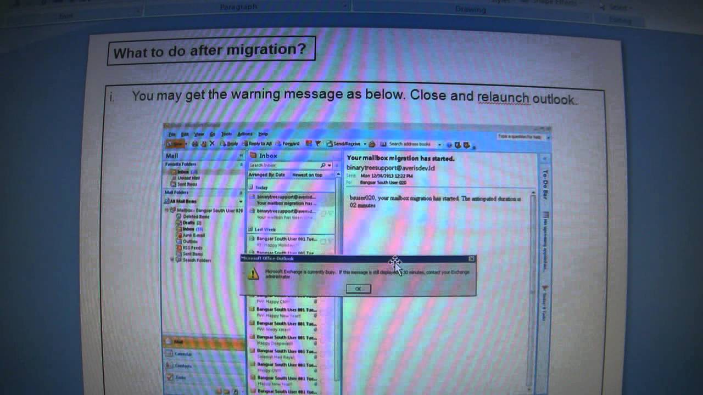Open the All Mail Items dropdown
Viewport: 703px width, 395px height.
(241, 201)
